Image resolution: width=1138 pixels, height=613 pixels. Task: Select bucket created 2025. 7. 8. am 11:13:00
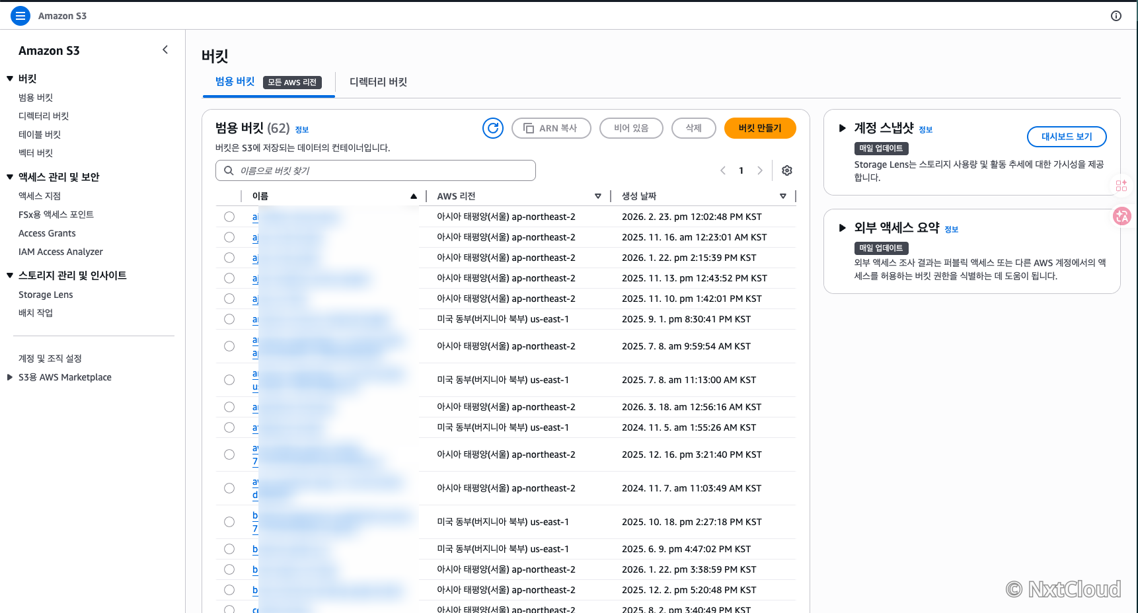click(x=229, y=380)
